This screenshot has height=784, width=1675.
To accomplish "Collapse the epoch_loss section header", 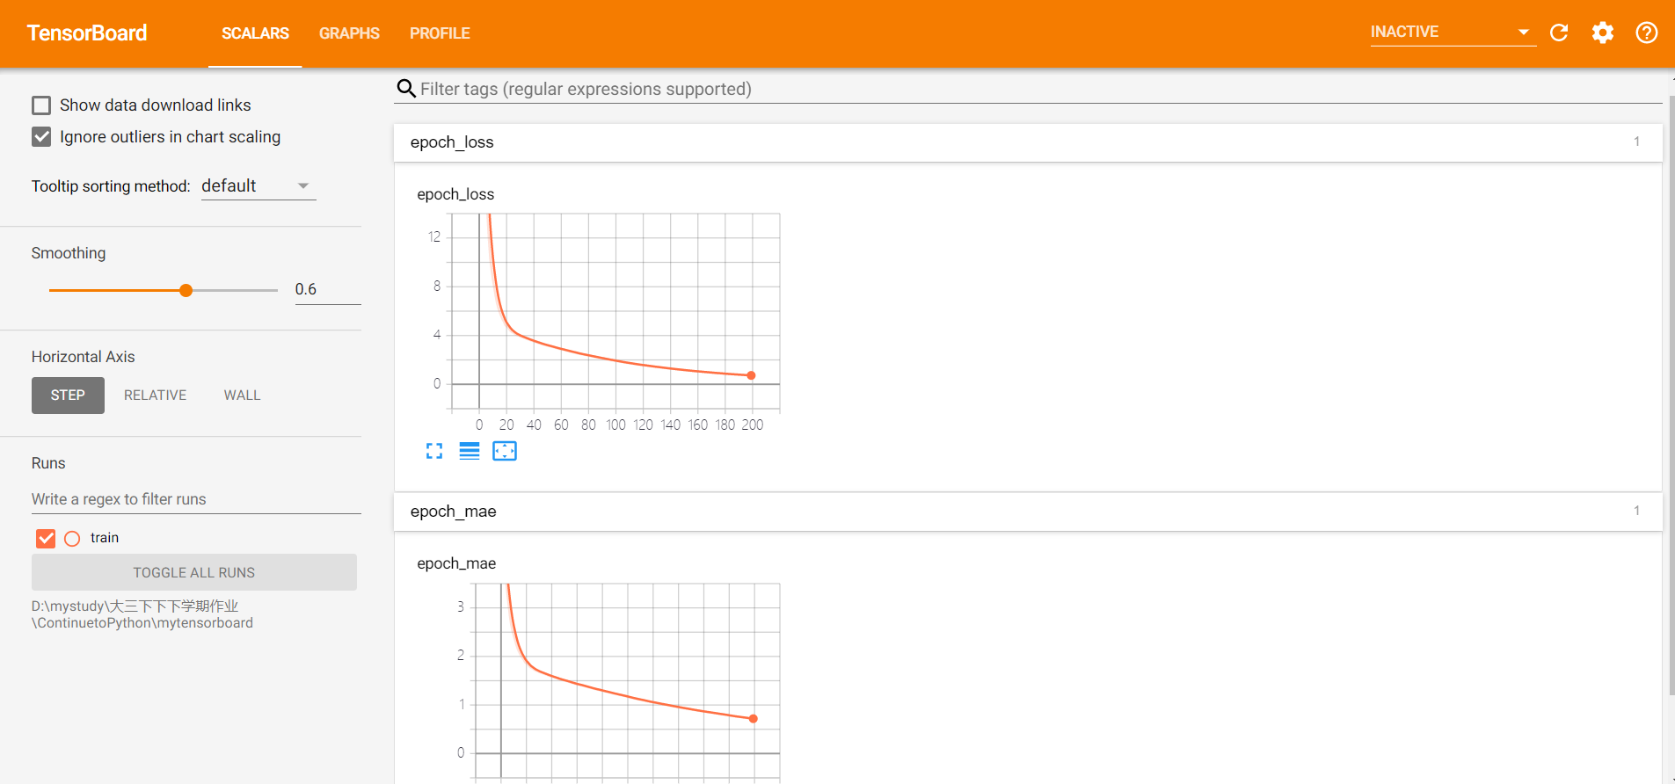I will (x=1028, y=142).
